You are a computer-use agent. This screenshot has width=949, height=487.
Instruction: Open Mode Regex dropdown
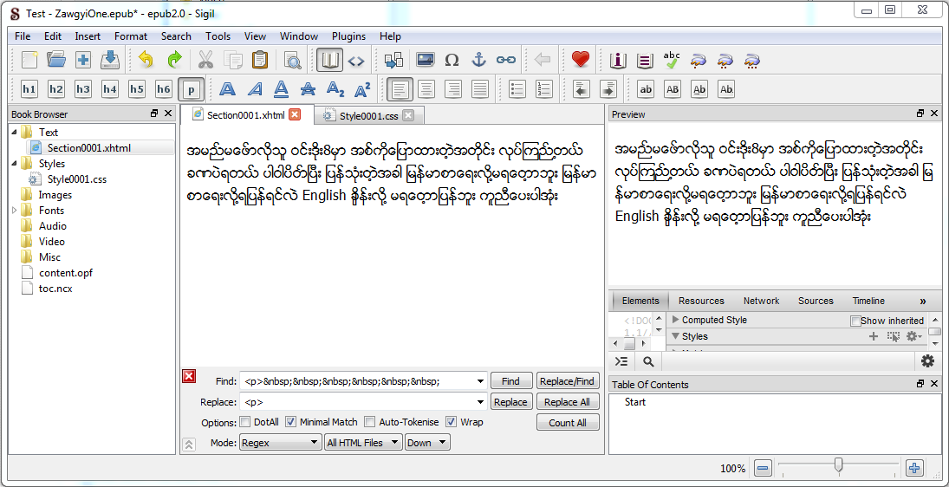click(280, 443)
